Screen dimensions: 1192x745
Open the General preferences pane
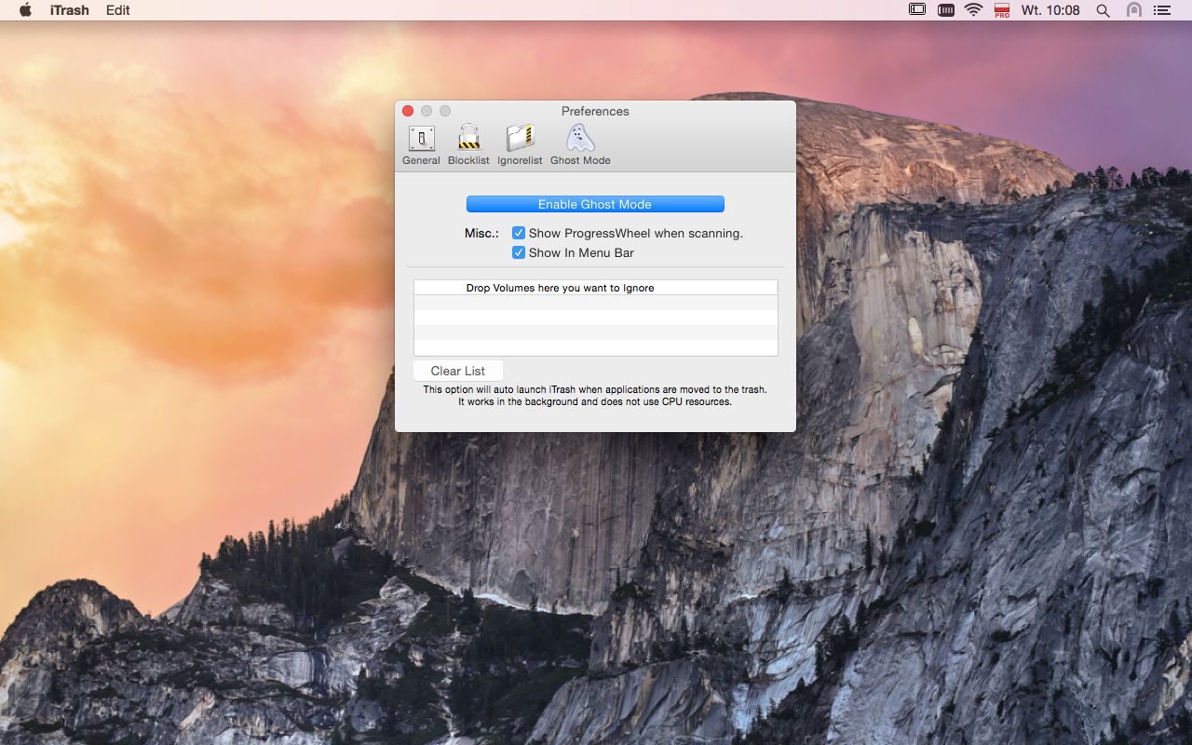coord(421,145)
